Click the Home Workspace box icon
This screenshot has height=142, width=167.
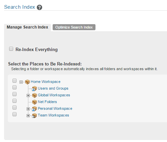[27, 82]
